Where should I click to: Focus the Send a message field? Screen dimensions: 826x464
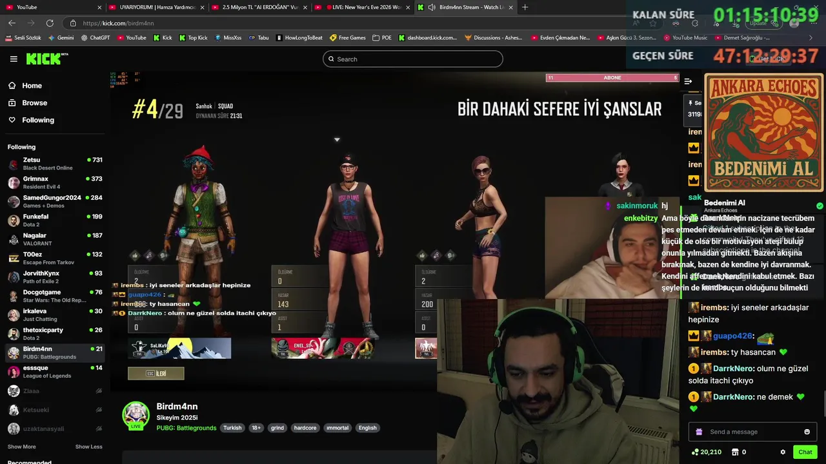(x=752, y=432)
